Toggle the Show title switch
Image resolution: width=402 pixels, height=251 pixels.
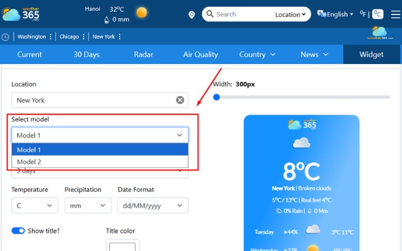tap(18, 231)
